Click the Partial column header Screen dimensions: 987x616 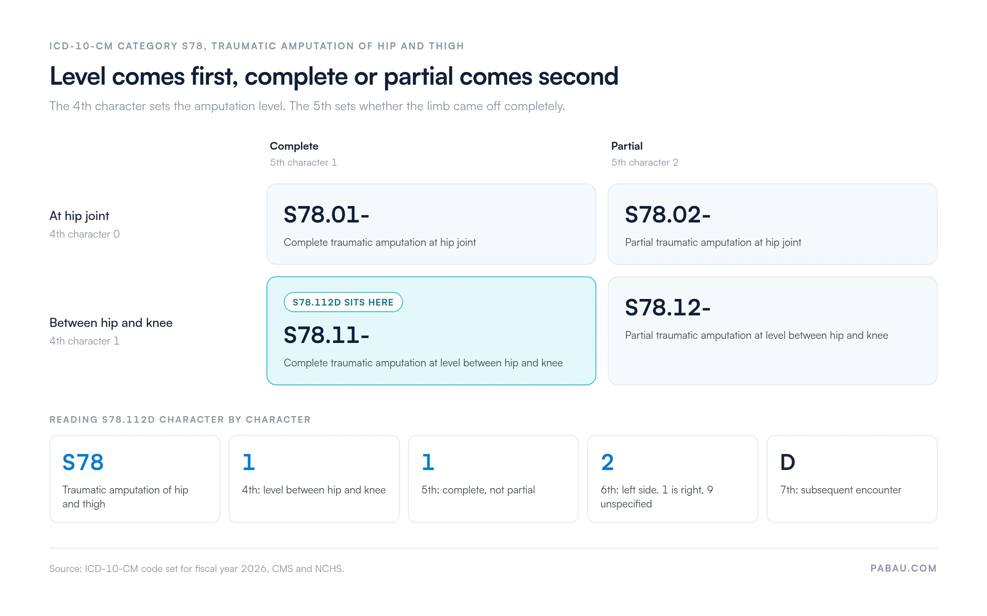point(627,146)
